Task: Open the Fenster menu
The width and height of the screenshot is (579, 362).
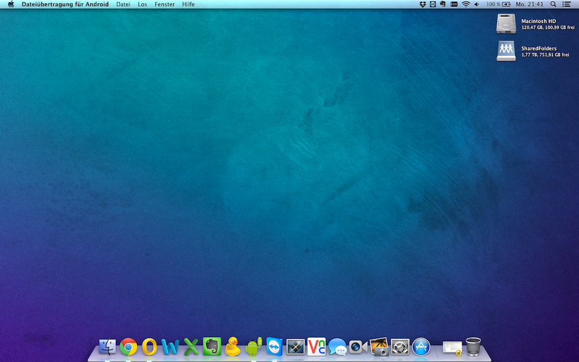Action: click(x=165, y=5)
